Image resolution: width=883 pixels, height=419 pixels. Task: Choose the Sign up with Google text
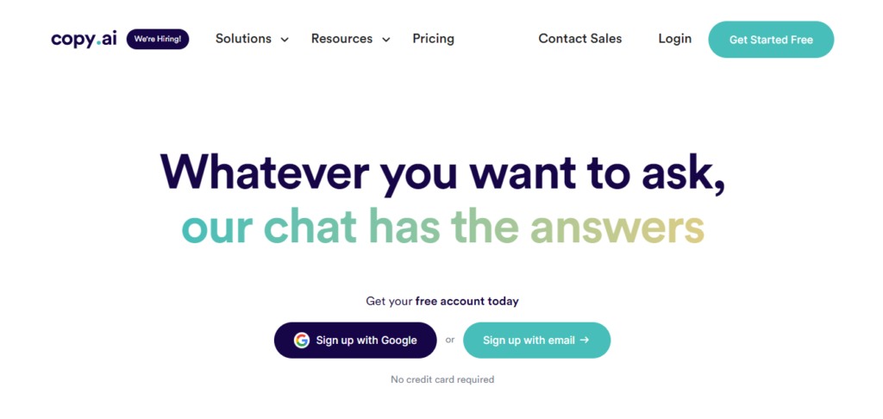tap(366, 341)
